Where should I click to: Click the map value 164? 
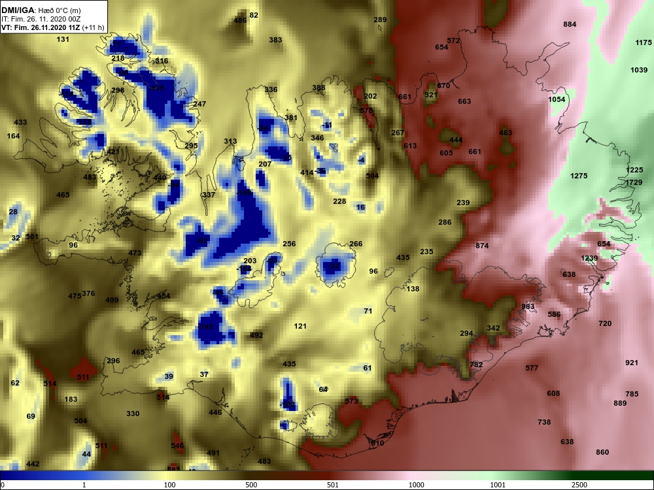(x=13, y=136)
